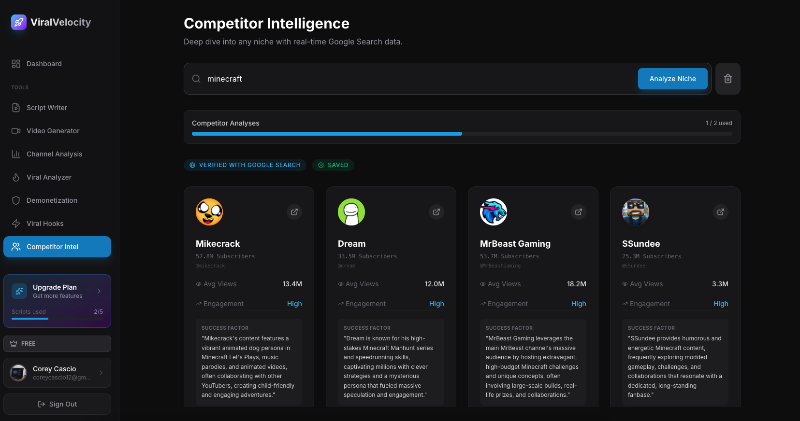Click the SAVED status badge

[333, 165]
